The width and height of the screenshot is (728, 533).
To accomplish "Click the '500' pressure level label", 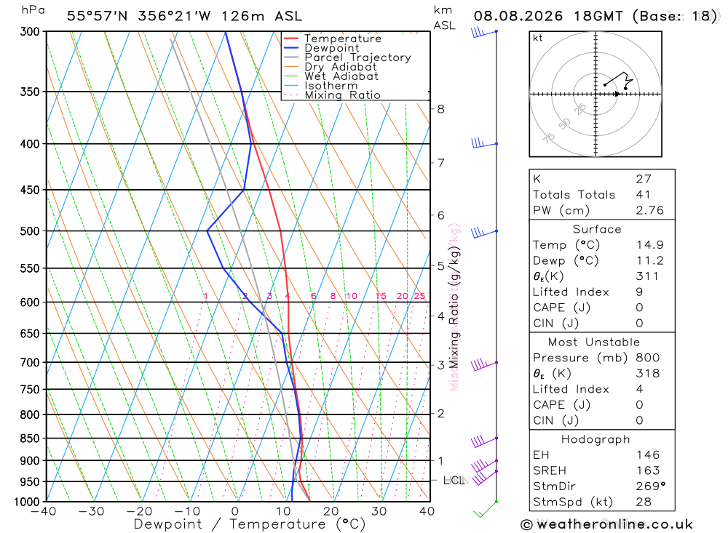I will pyautogui.click(x=30, y=231).
